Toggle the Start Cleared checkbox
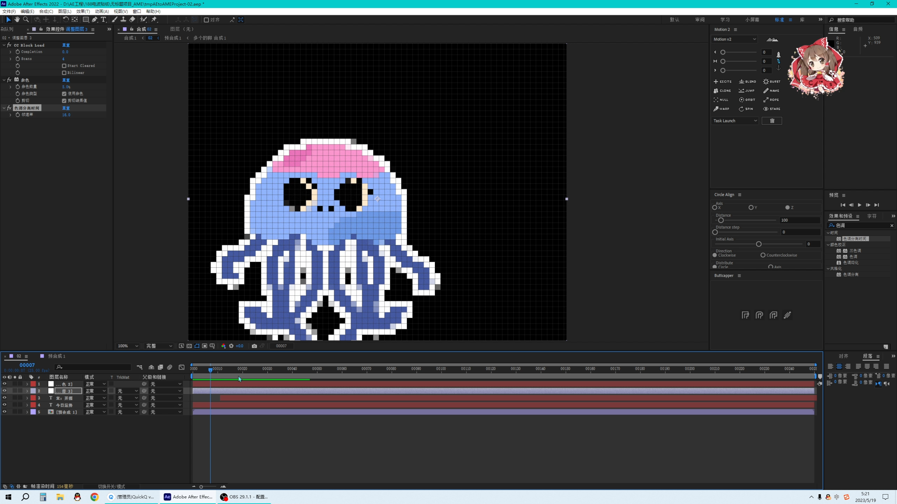 click(x=64, y=66)
